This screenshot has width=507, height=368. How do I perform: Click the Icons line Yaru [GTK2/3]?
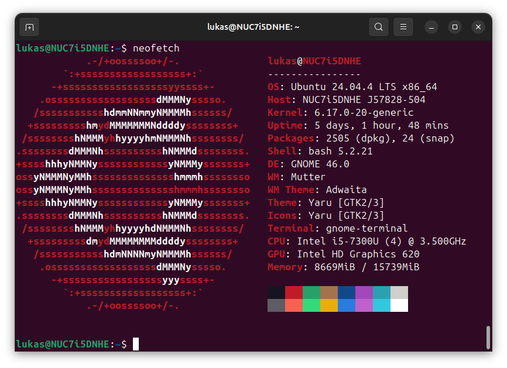click(326, 215)
